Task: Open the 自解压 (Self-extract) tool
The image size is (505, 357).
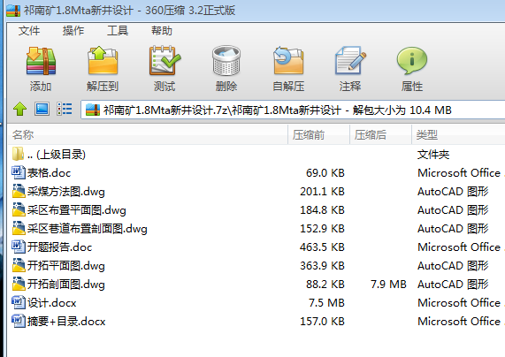Action: (x=288, y=61)
